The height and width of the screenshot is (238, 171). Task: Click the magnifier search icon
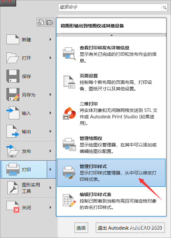pyautogui.click(x=165, y=7)
